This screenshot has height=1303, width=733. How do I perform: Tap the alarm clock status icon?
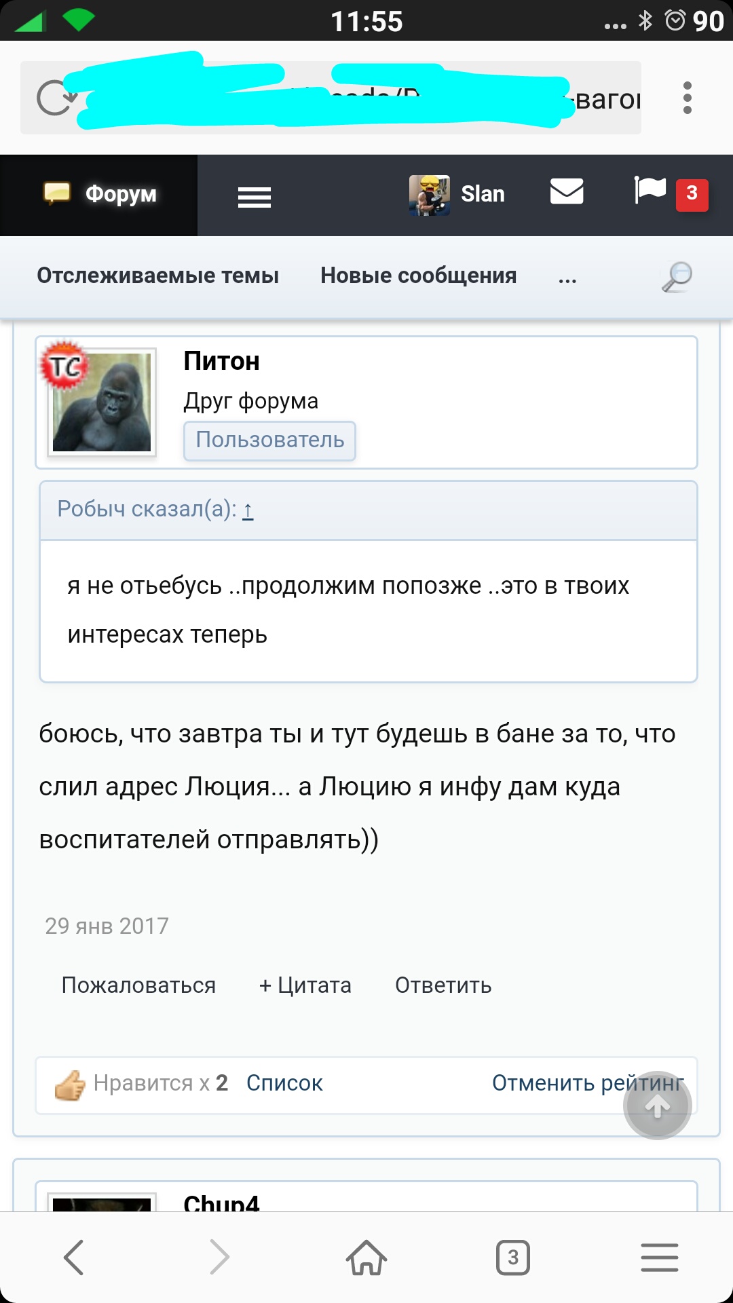click(675, 20)
